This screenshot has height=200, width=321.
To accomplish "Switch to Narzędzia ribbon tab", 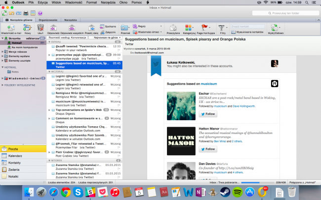I will [x=71, y=20].
